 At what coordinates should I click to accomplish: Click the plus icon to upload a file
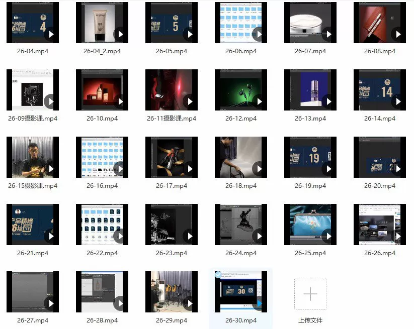tap(310, 294)
